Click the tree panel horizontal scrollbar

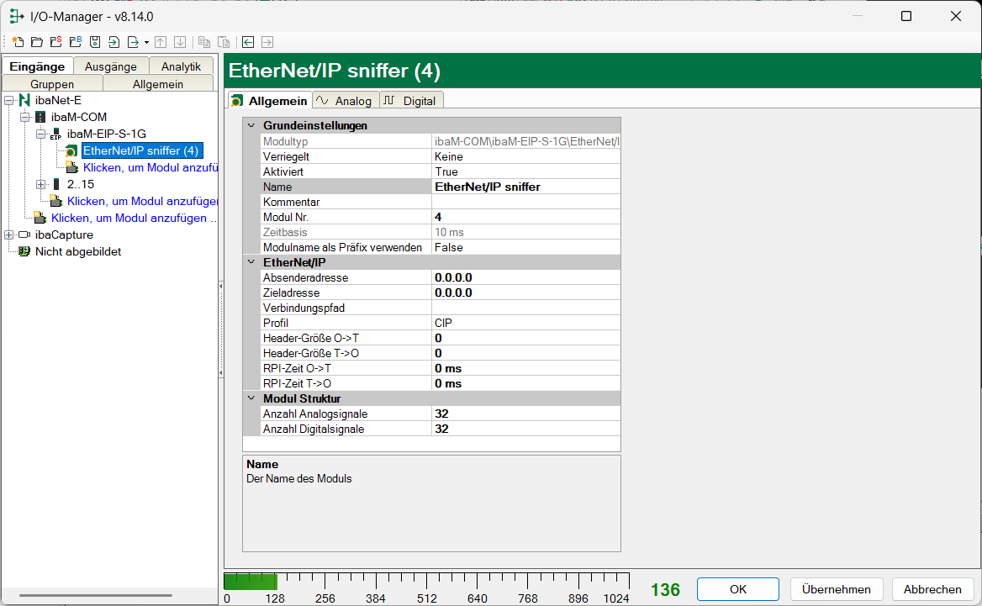(x=95, y=595)
